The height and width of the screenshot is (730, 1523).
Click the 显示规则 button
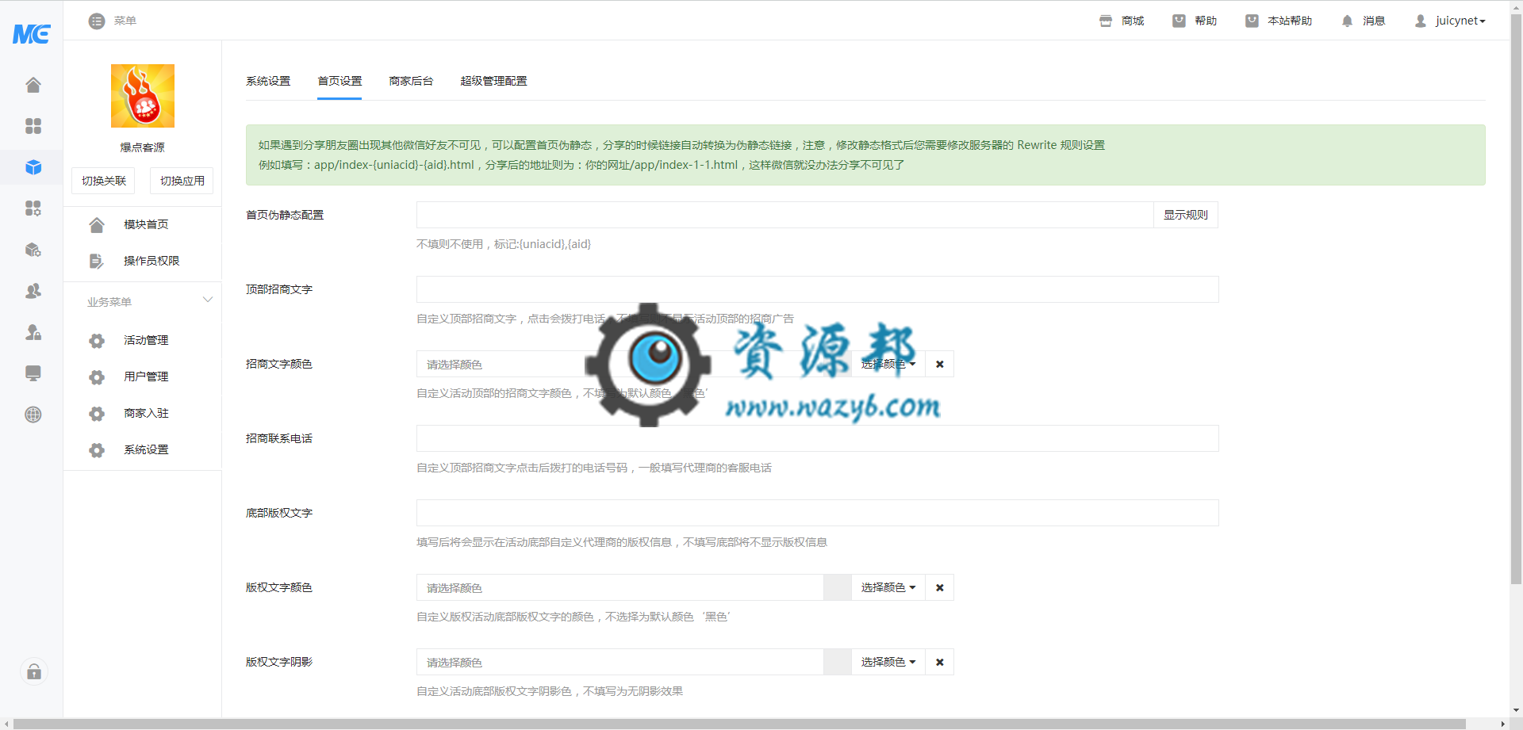tap(1186, 215)
